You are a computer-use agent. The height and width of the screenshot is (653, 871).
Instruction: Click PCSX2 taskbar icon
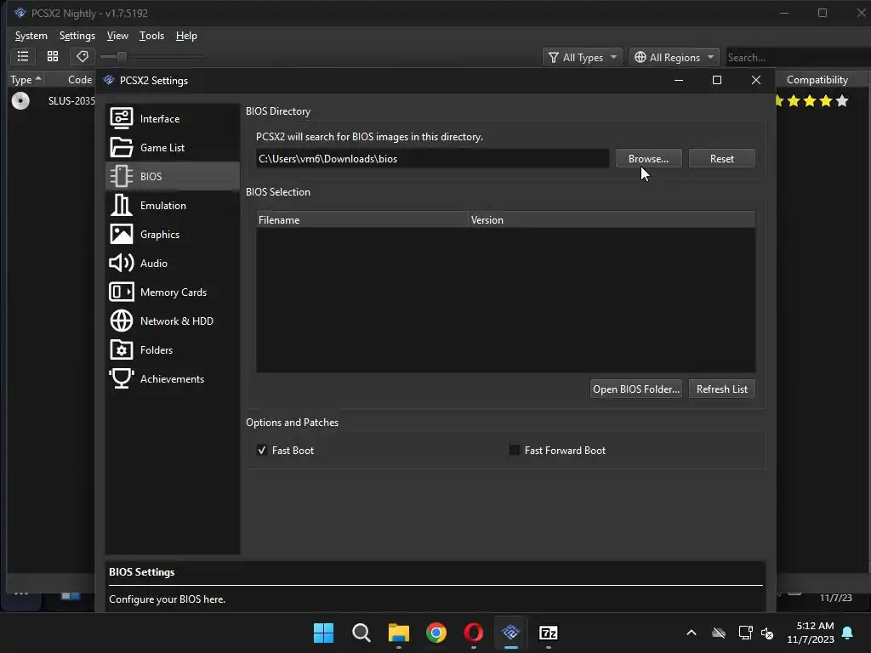[510, 633]
